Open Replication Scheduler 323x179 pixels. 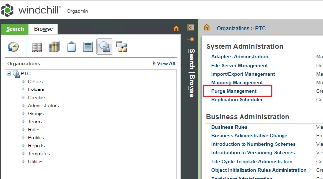(x=237, y=100)
